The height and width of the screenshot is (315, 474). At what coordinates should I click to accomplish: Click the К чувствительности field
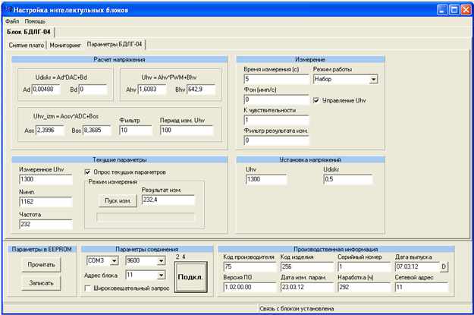tap(276, 120)
